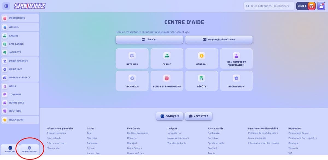Open the Français selector in the footer
This screenshot has height=160, width=328.
[170, 116]
